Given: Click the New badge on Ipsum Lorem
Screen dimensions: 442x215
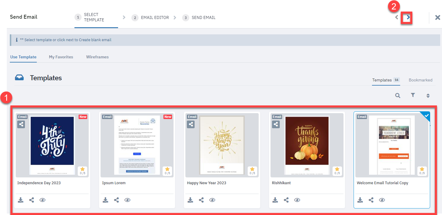Looking at the screenshot, I should coord(168,117).
